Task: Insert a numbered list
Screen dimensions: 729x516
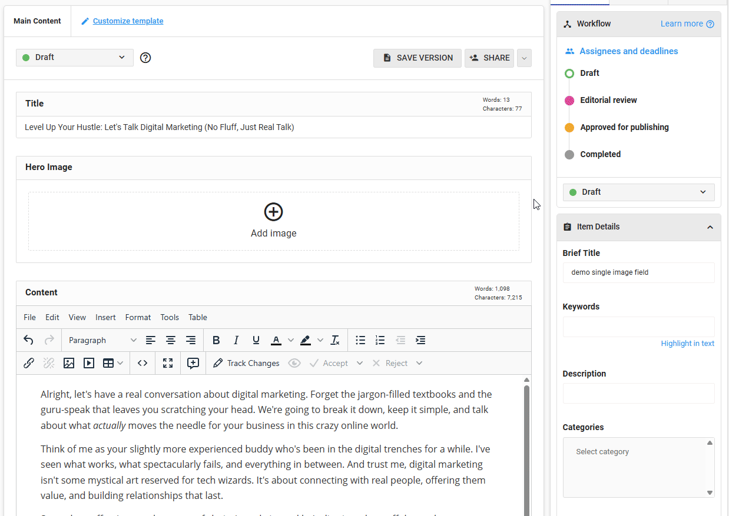Action: 380,340
